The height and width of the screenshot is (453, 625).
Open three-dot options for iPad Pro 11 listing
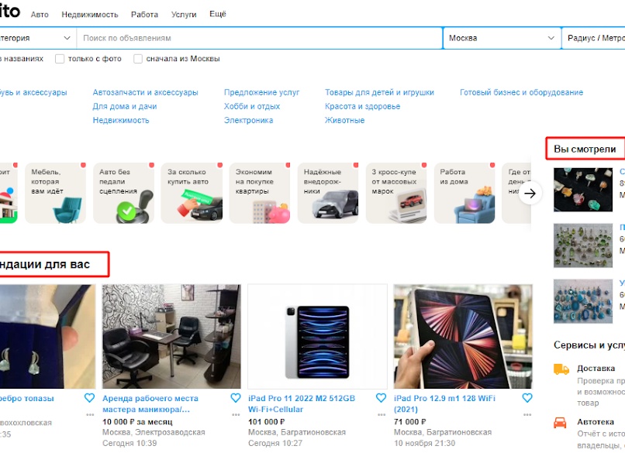click(381, 415)
